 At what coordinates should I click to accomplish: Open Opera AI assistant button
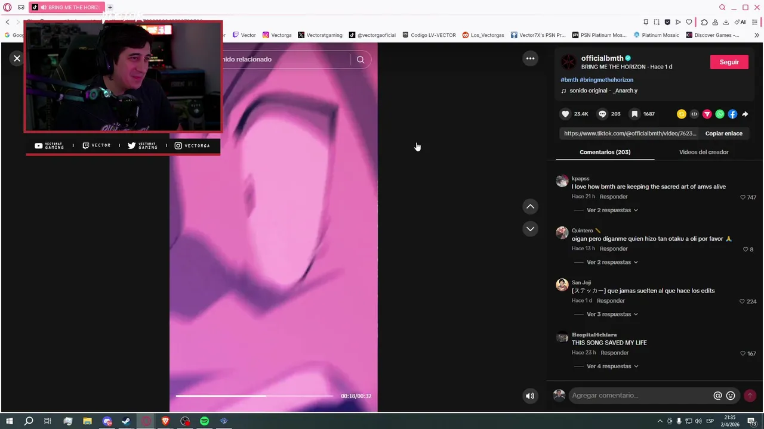tap(741, 22)
